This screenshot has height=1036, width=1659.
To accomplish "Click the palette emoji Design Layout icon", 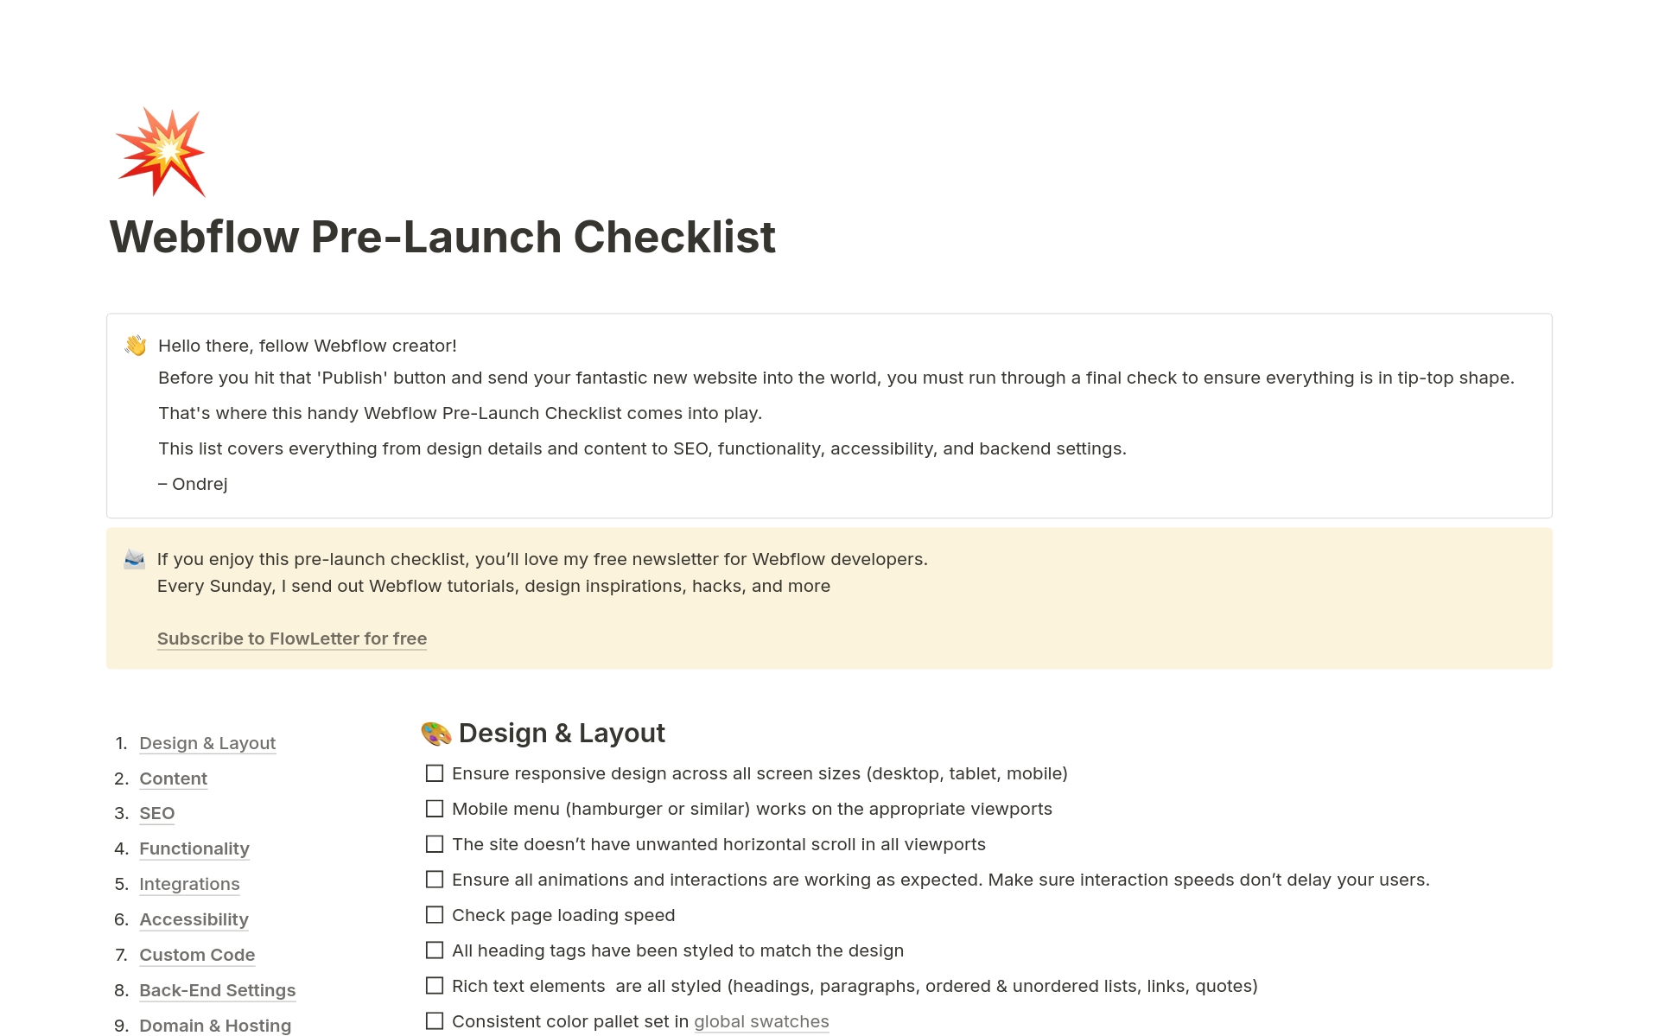I will pos(433,733).
